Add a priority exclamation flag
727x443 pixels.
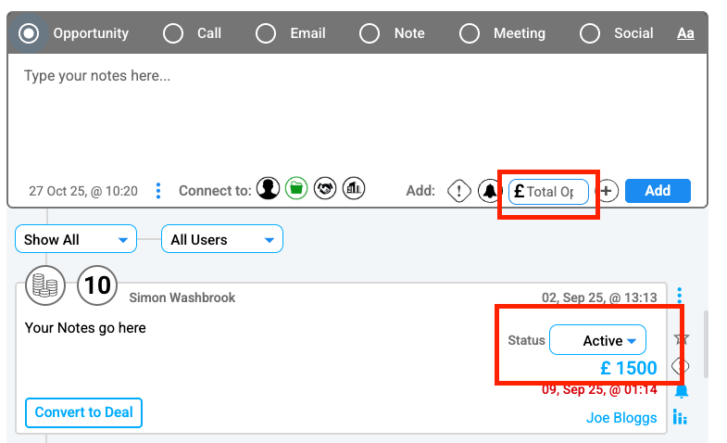pos(459,191)
